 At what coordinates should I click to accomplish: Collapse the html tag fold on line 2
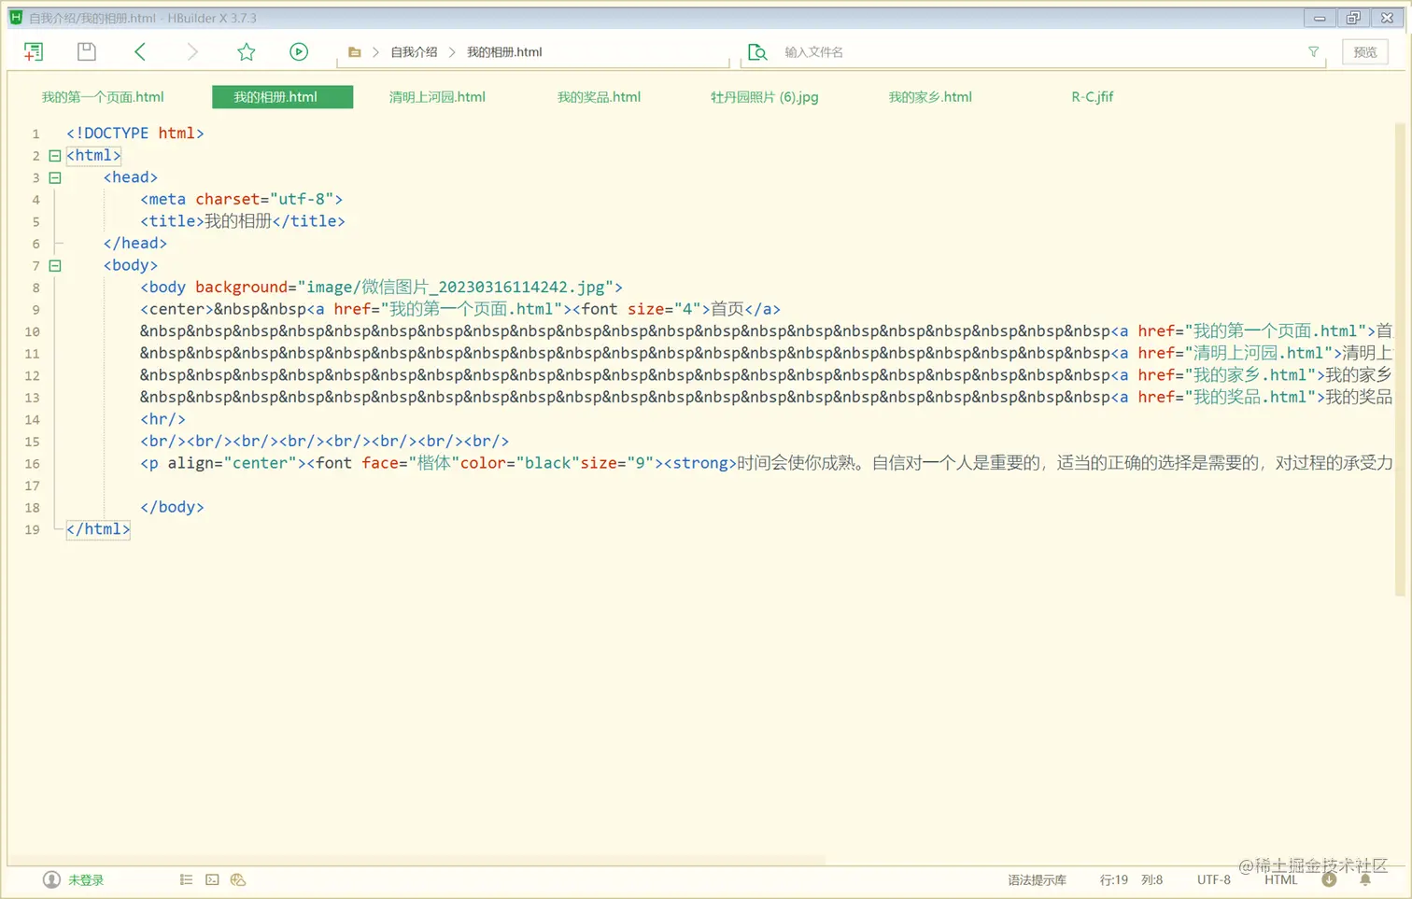(55, 156)
